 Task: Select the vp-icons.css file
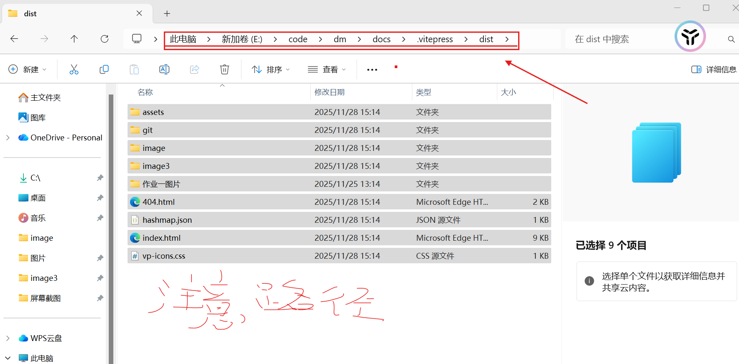[339, 256]
